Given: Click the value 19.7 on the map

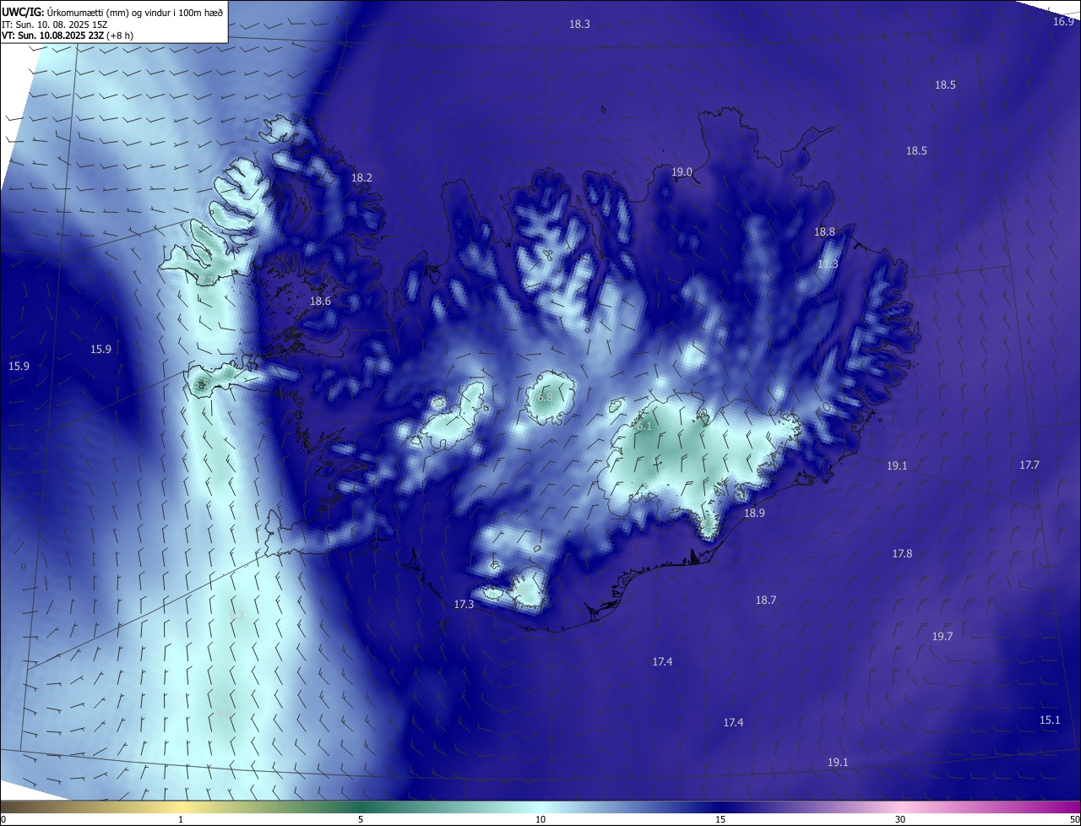Looking at the screenshot, I should (942, 637).
